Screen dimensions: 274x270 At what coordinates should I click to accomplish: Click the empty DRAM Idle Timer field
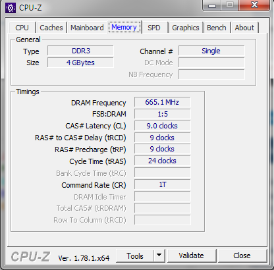tap(162, 196)
